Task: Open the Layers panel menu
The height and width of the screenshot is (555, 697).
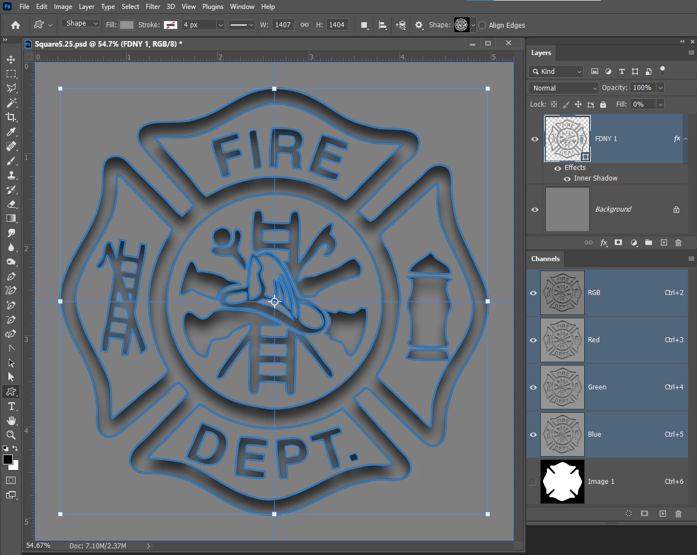Action: coord(691,53)
